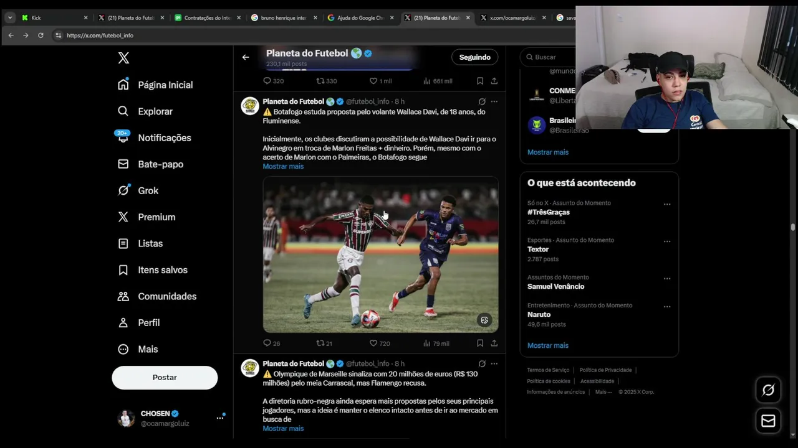Open the Explorar search page
Viewport: 798px width, 448px height.
pyautogui.click(x=146, y=111)
